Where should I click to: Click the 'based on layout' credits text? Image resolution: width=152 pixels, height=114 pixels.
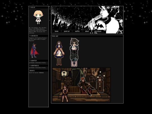34,73
